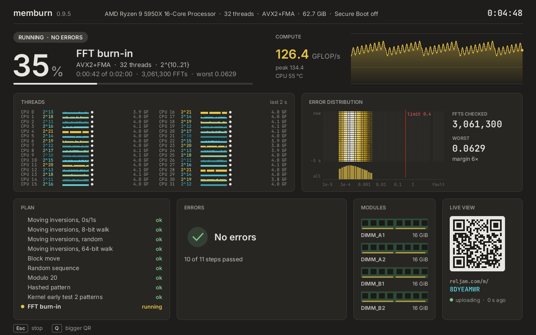Click the worst value 0.0629
This screenshot has width=536, height=335.
pos(469,149)
